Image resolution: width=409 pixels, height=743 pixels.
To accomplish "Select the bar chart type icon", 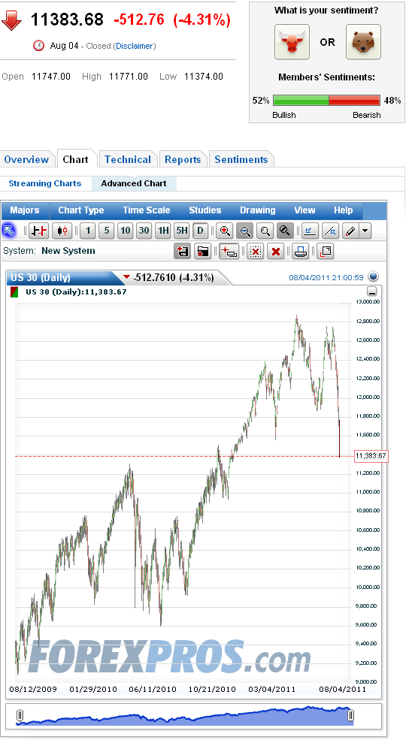I will coord(38,231).
